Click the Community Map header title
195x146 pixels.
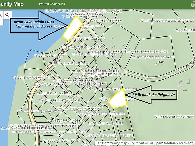pyautogui.click(x=12, y=4)
